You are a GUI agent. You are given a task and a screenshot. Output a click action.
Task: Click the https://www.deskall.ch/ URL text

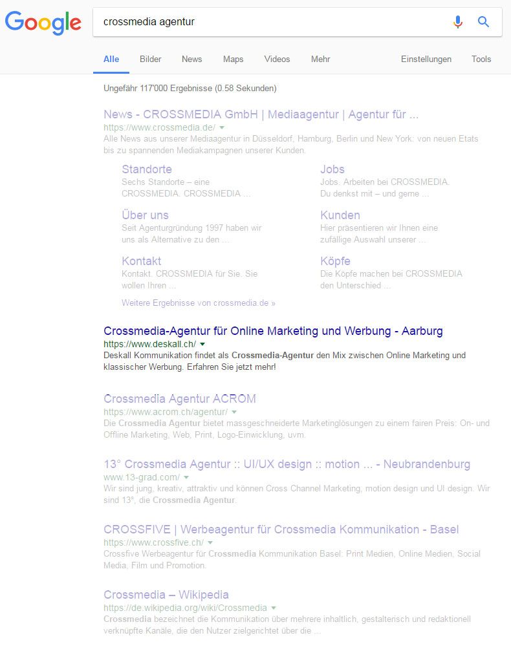pos(149,344)
